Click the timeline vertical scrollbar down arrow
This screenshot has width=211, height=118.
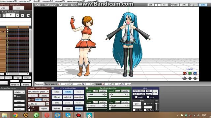point(30,71)
